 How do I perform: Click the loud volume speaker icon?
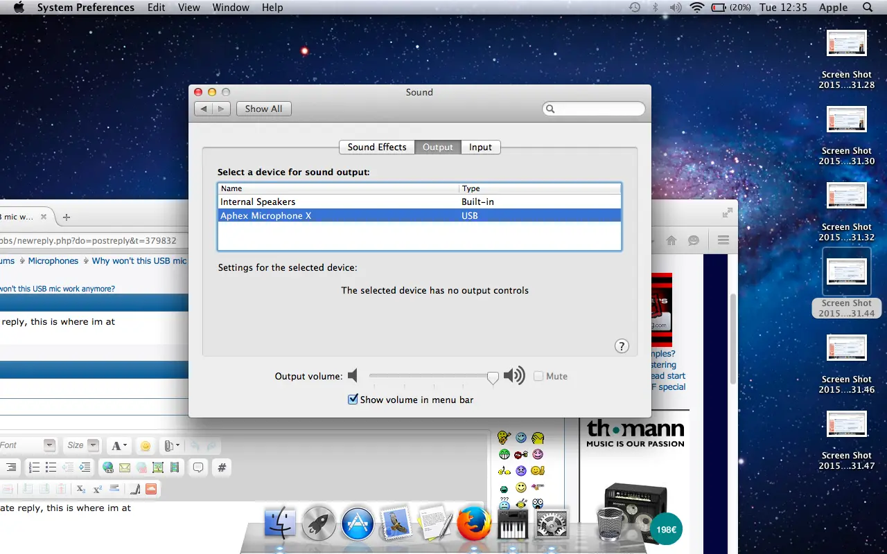(x=514, y=376)
